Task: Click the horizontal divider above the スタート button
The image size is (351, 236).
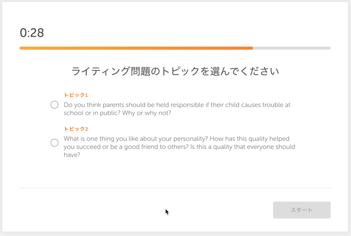Action: tap(175, 188)
